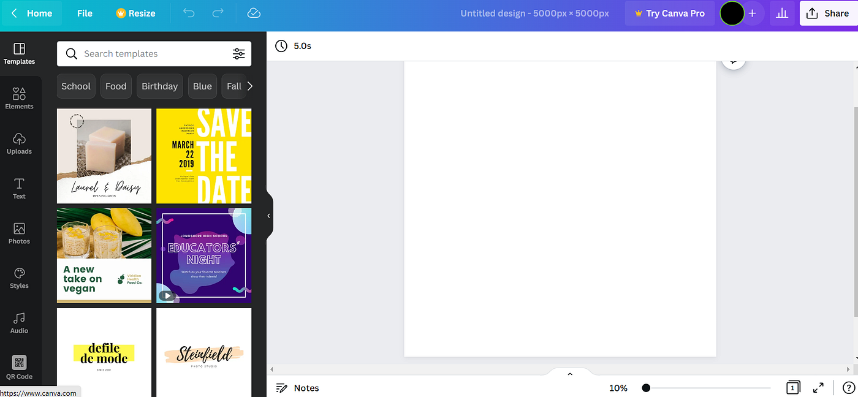Image resolution: width=858 pixels, height=397 pixels.
Task: Choose the Steinfield photo studio template
Action: (x=203, y=352)
